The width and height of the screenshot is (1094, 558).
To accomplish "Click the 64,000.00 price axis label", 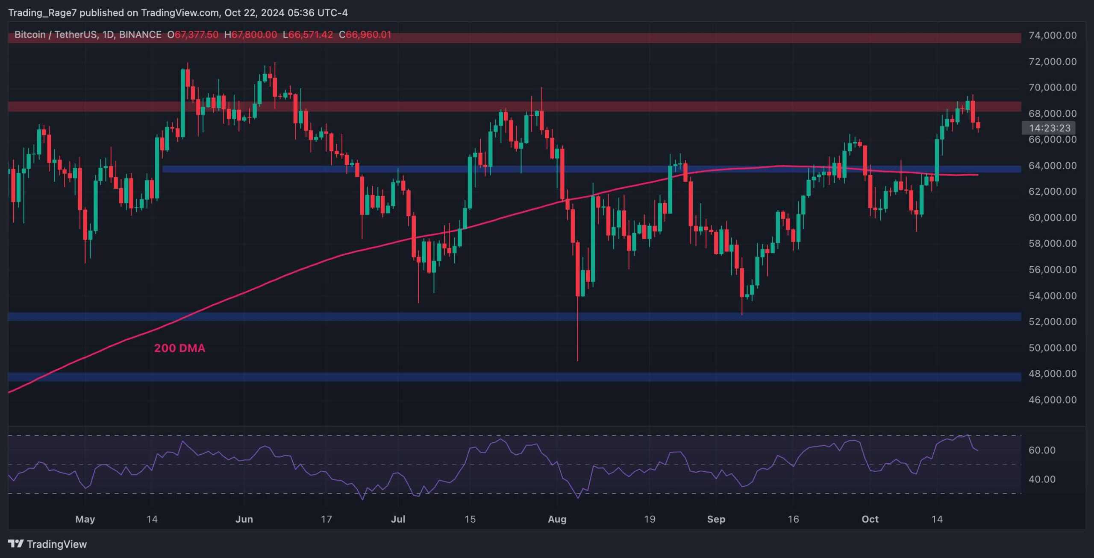I will tap(1053, 166).
